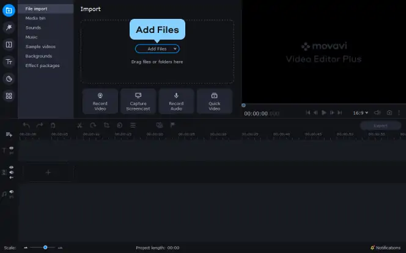Screen dimensions: 406x253
Task: Click the zoom out icon beside Scale
Action: point(26,248)
